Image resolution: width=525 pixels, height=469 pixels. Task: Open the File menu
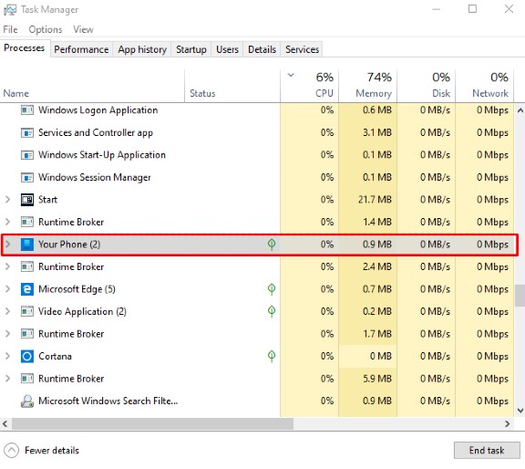10,29
